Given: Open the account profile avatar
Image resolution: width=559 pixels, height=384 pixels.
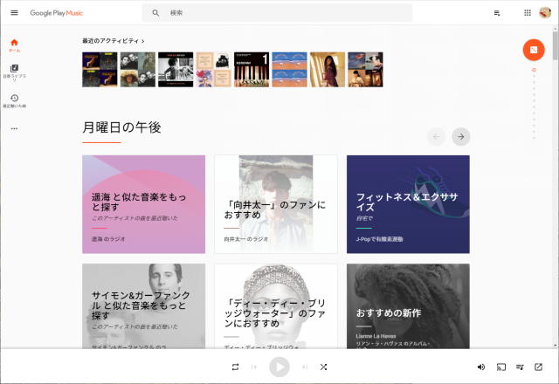Looking at the screenshot, I should click(545, 13).
